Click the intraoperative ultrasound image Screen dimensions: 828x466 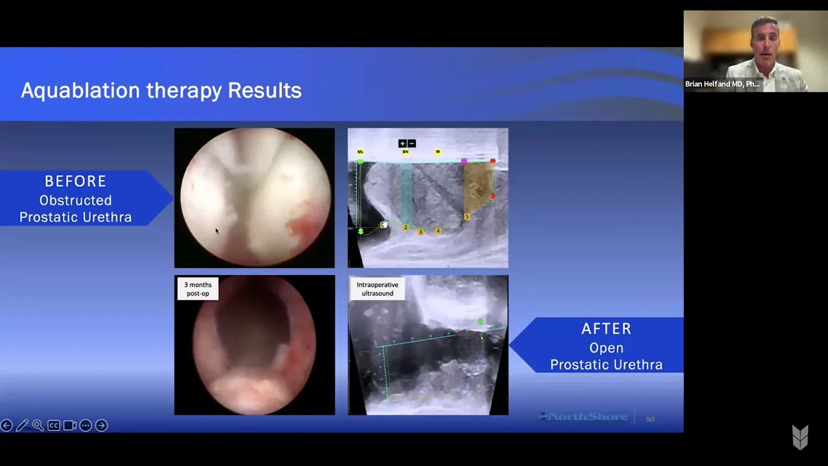(x=428, y=345)
